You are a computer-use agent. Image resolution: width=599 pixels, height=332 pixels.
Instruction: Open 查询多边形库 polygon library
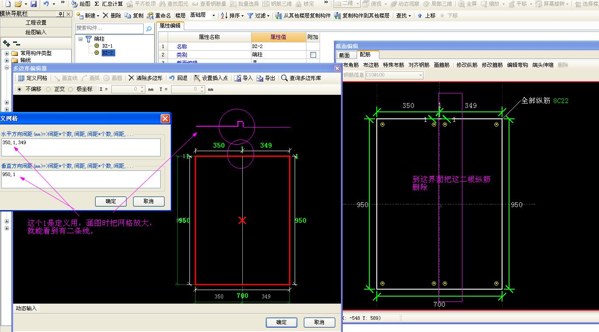pos(301,78)
